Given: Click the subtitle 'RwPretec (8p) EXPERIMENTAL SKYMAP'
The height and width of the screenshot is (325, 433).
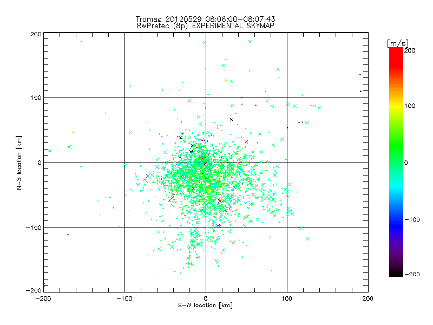Looking at the screenshot, I should point(206,26).
